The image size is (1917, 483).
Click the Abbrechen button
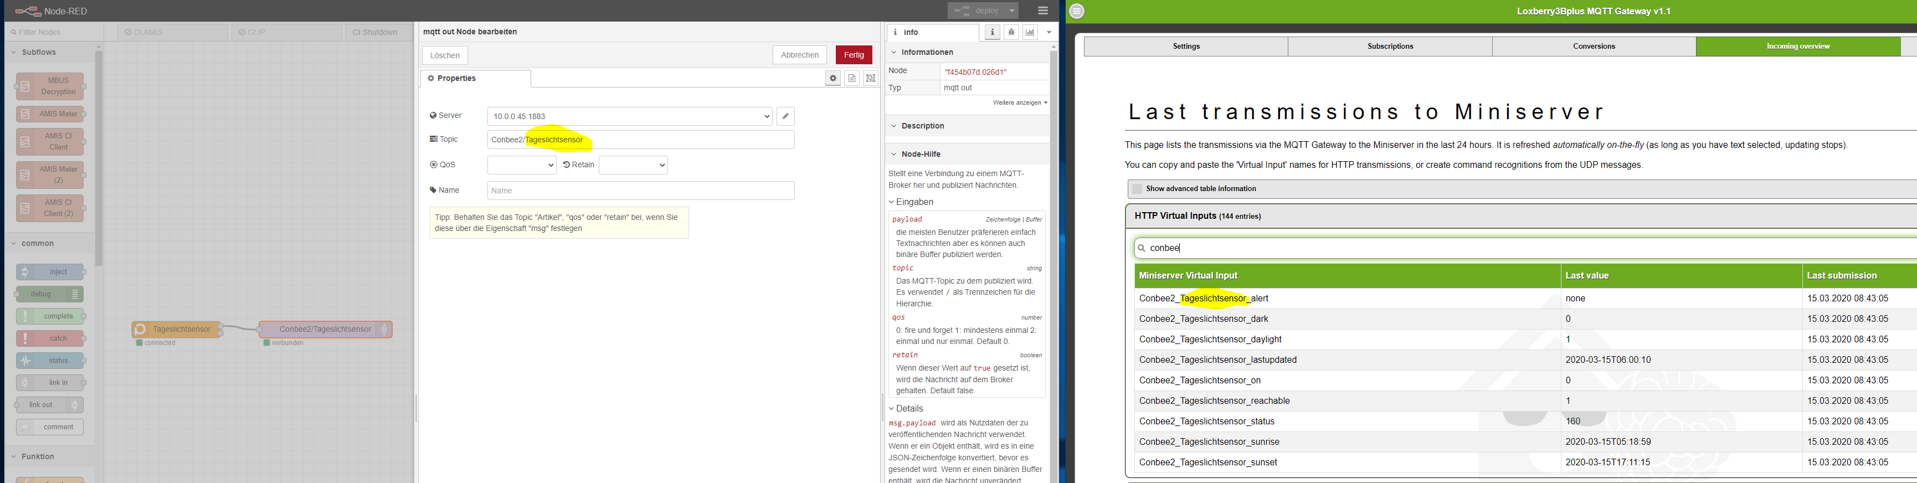pos(800,55)
